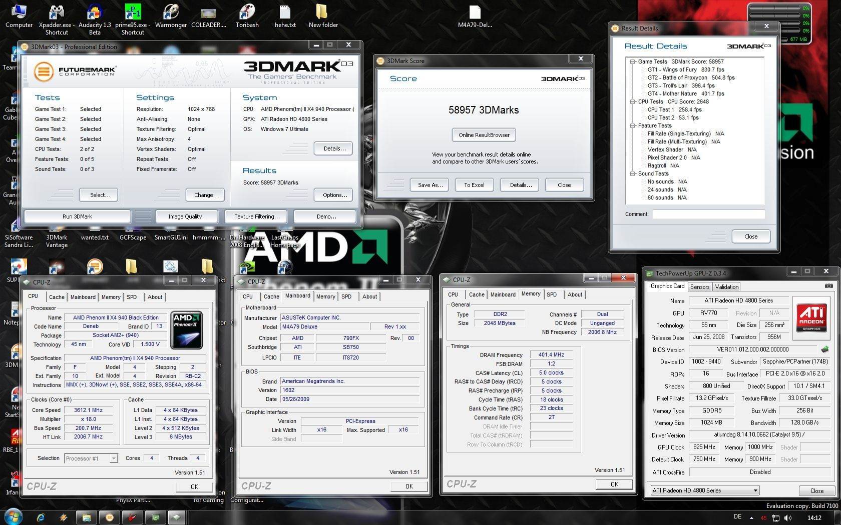Click the 3DMark03 taskbar button
The height and width of the screenshot is (525, 841).
click(x=110, y=517)
